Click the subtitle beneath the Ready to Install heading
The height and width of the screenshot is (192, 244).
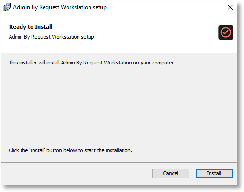click(51, 37)
